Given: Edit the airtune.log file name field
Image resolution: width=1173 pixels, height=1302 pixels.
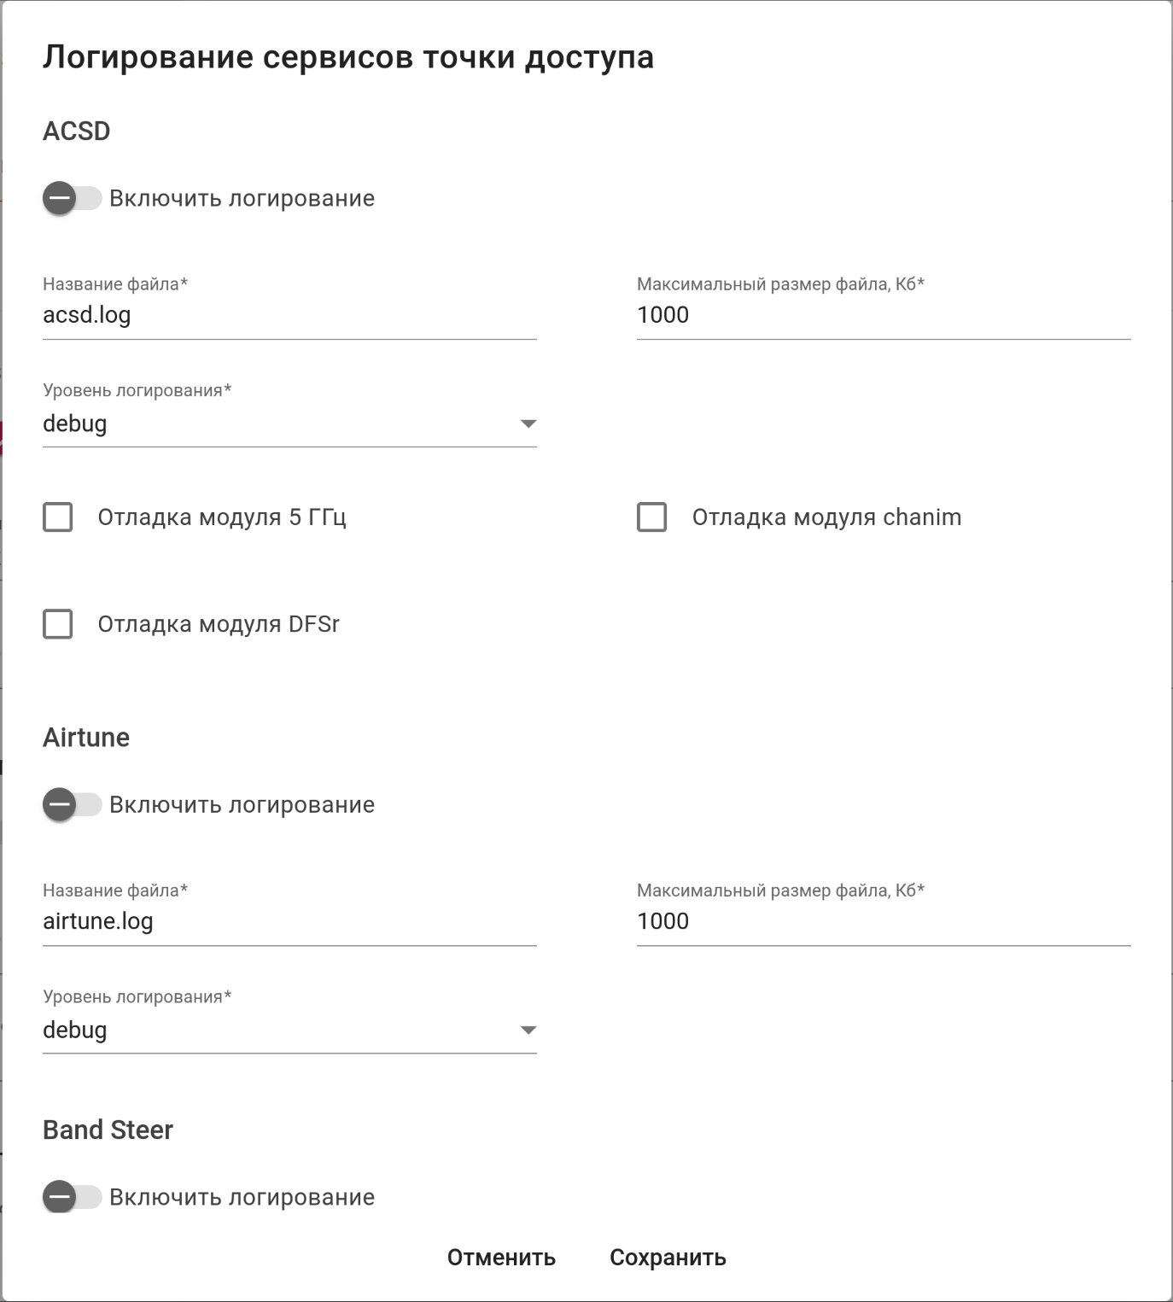Looking at the screenshot, I should 289,922.
